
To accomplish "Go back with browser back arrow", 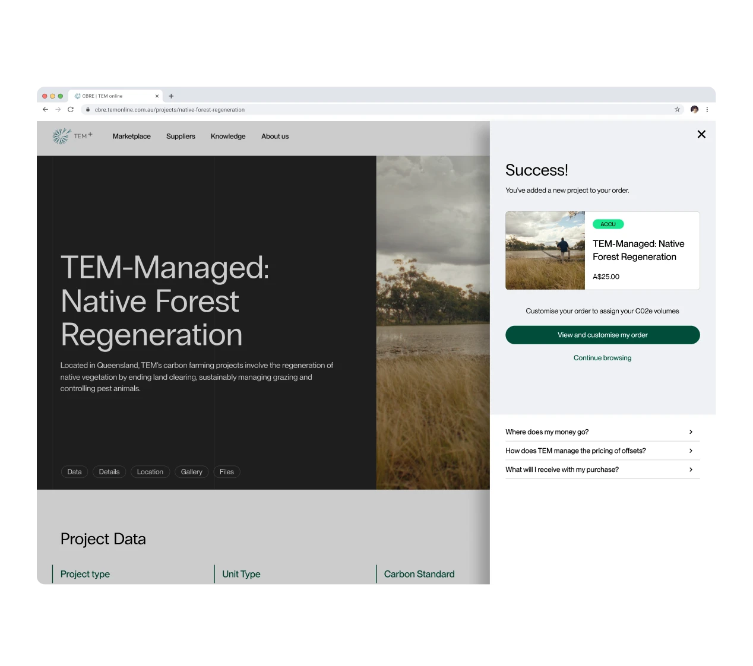I will tap(45, 109).
